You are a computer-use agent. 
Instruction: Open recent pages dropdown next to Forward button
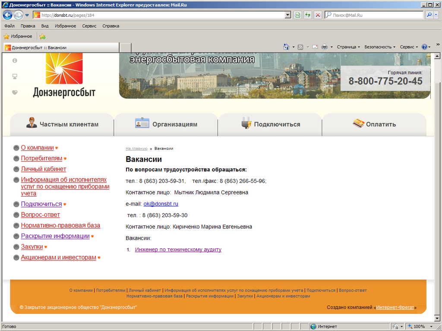pos(27,15)
